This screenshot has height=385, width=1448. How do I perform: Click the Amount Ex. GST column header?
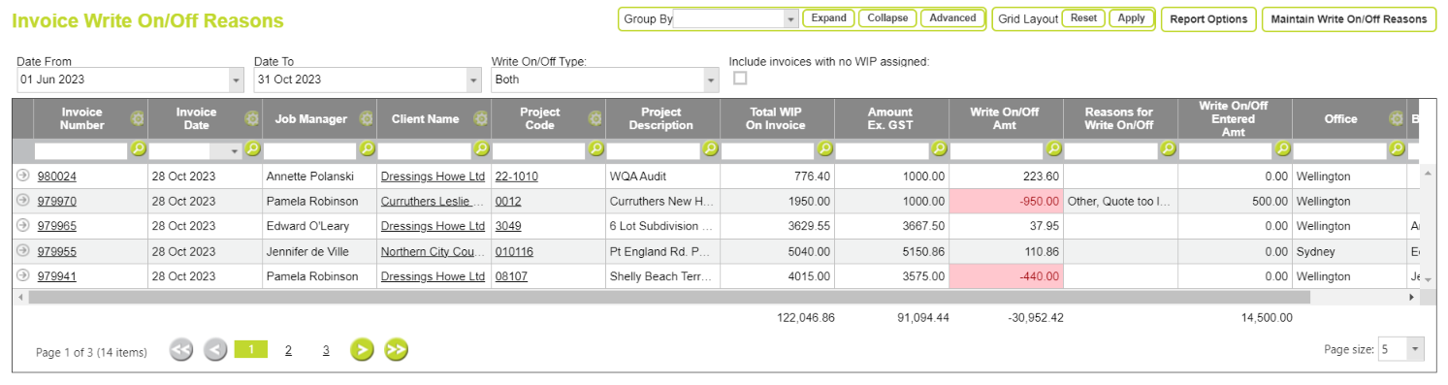[891, 118]
